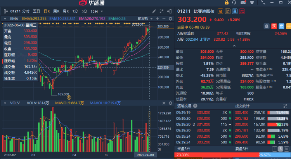Click the 09:39:20 D 301.000 trade row
Viewport: 291px width, 159px height.
point(203,124)
